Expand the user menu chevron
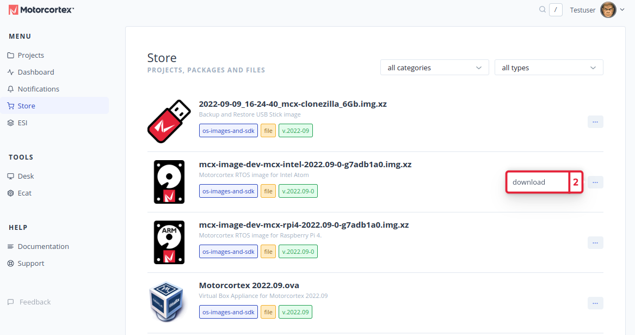Screen dimensions: 635x335 click(x=622, y=10)
